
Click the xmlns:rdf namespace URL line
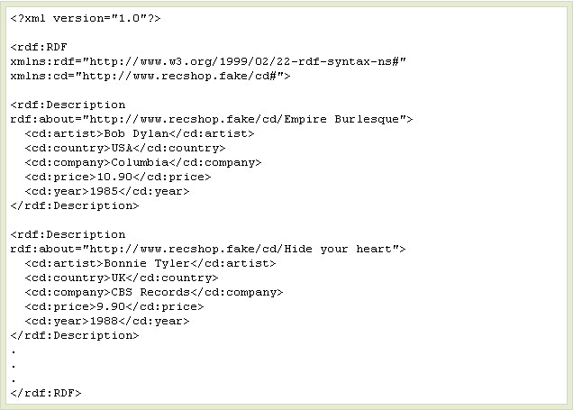209,61
